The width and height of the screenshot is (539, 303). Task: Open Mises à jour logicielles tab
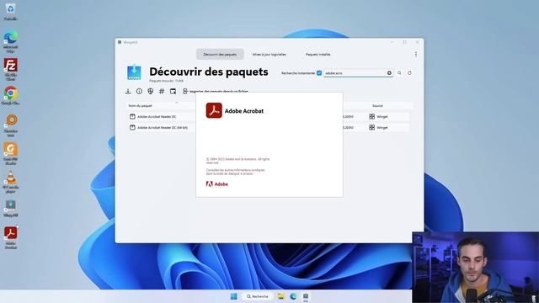[x=269, y=54]
